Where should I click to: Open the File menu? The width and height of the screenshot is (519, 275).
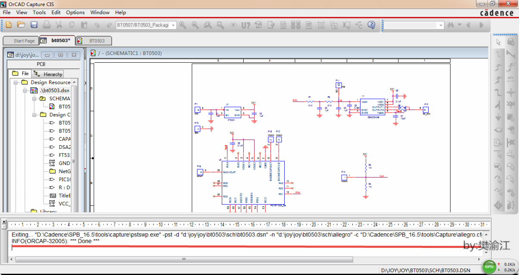click(7, 12)
